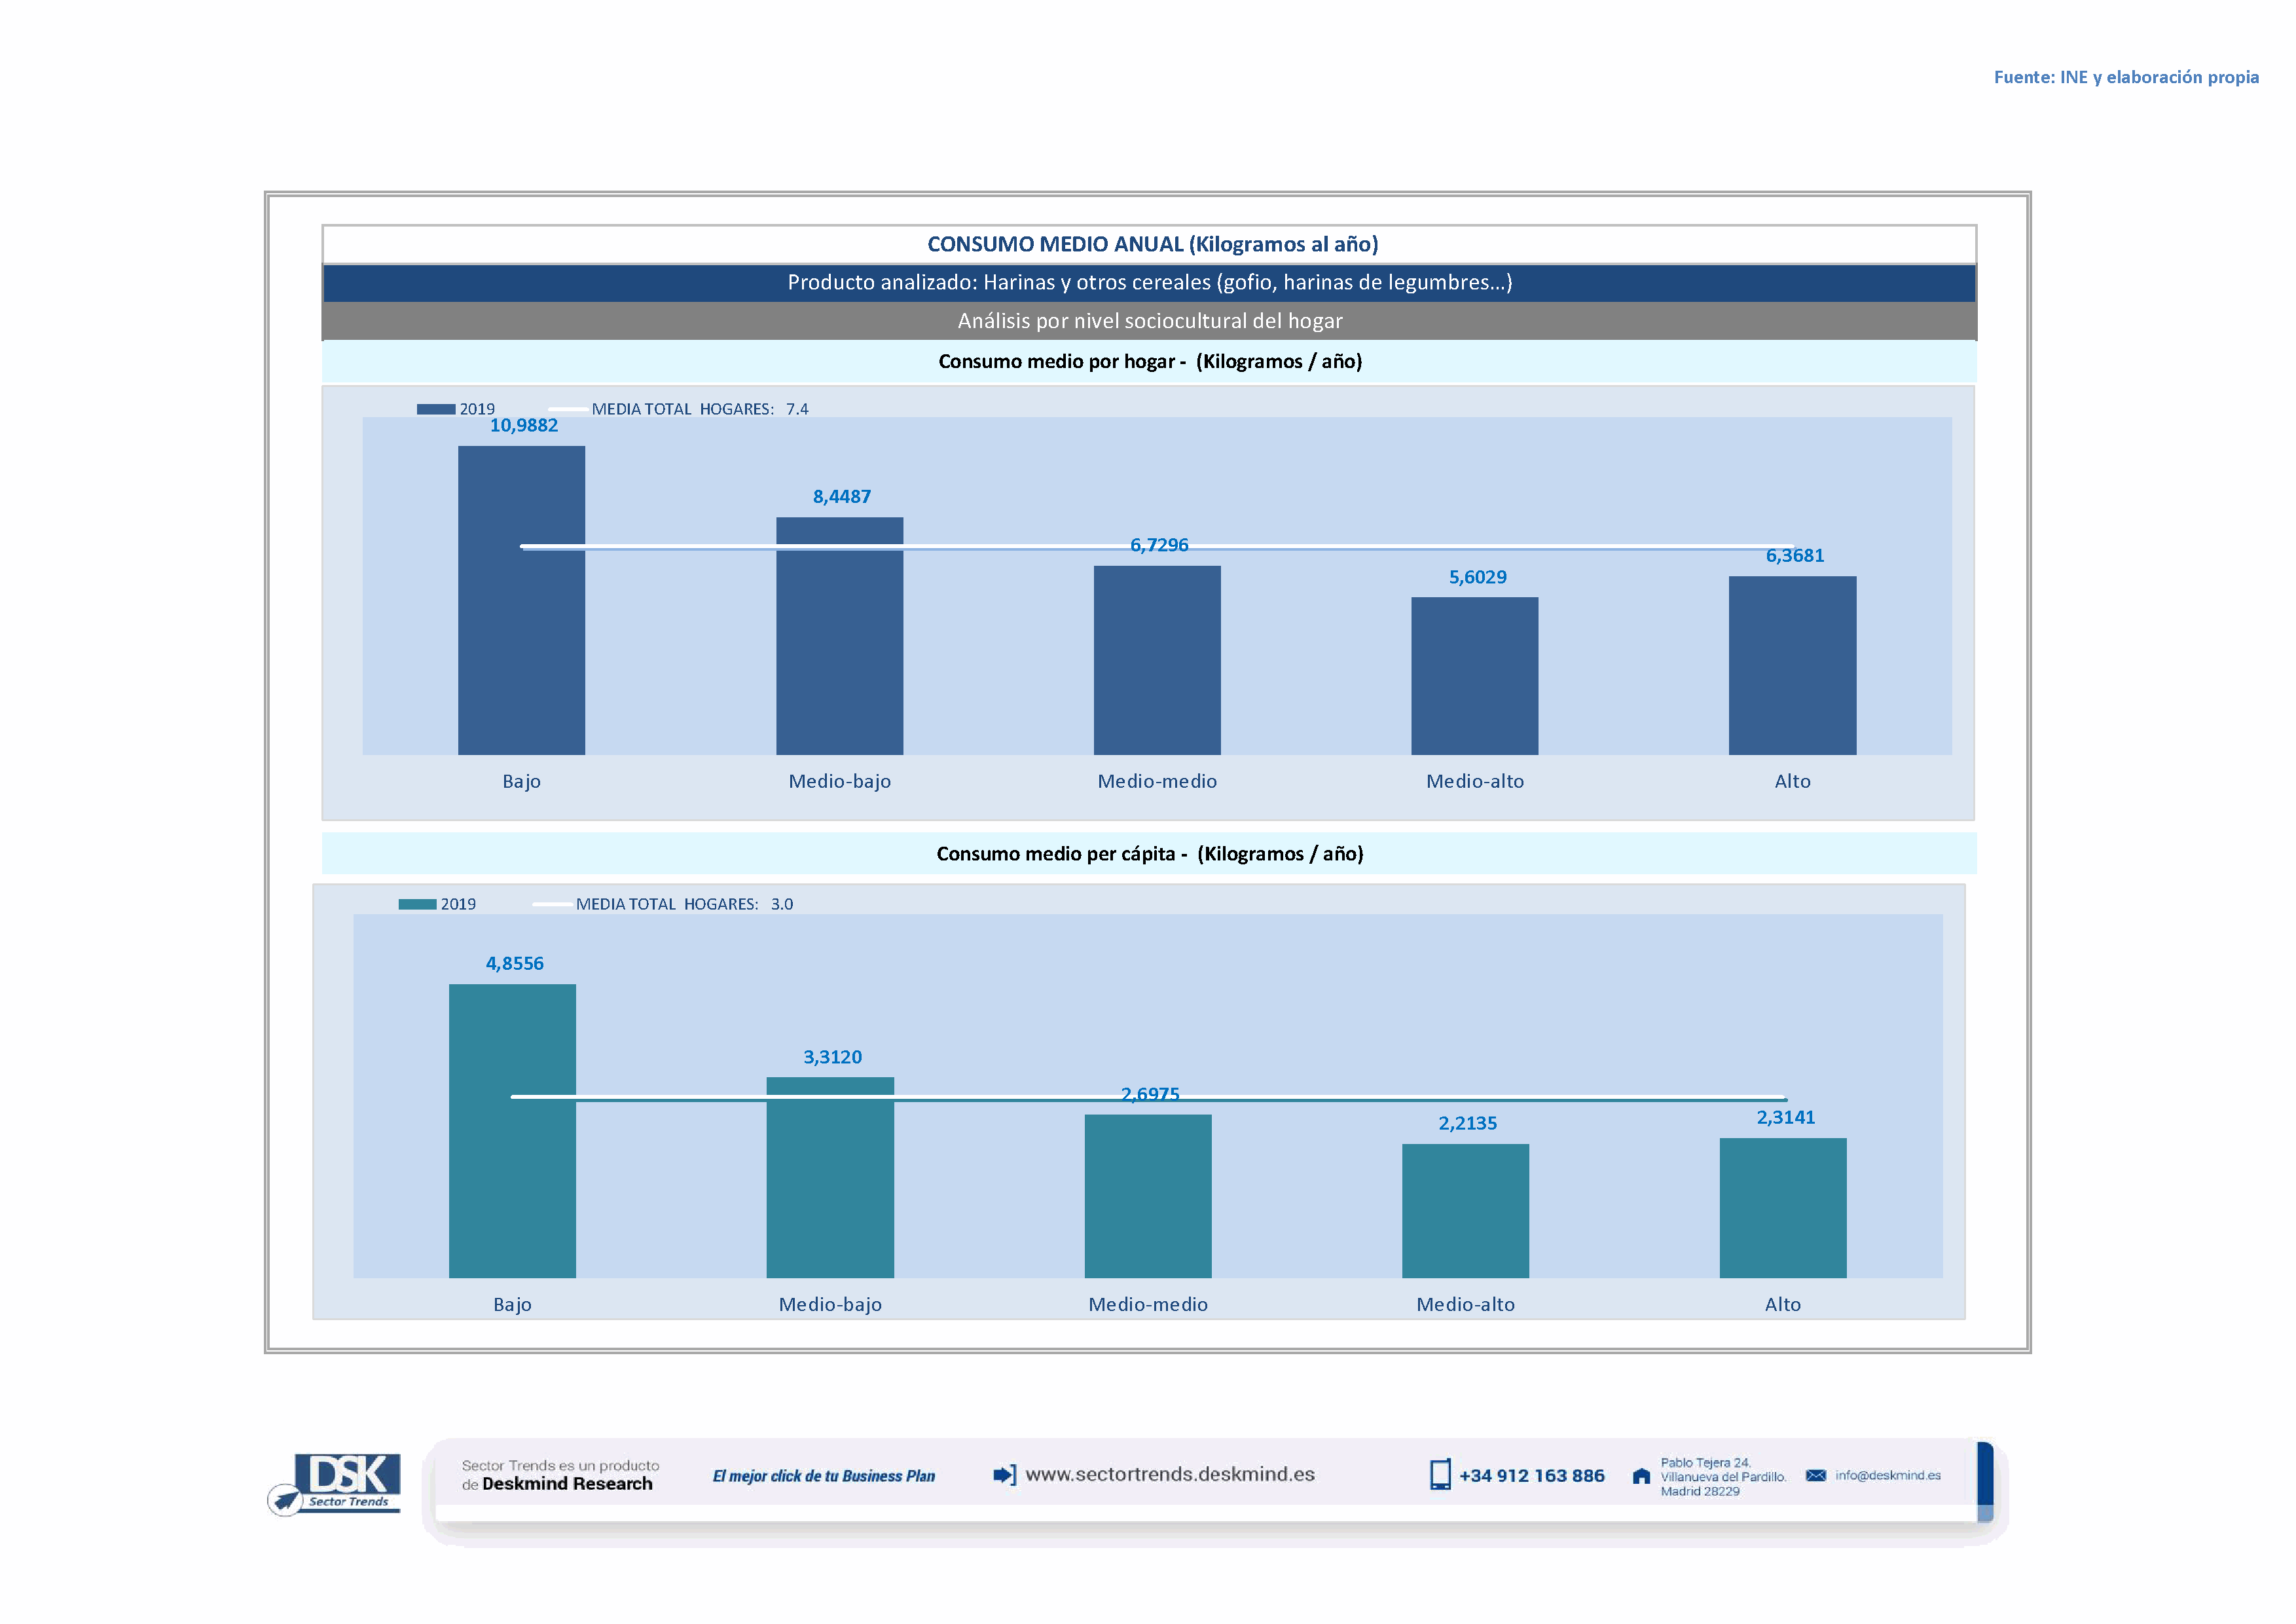The image size is (2296, 1624).
Task: Open www.sectortrends.deskmind.es link
Action: click(1169, 1475)
